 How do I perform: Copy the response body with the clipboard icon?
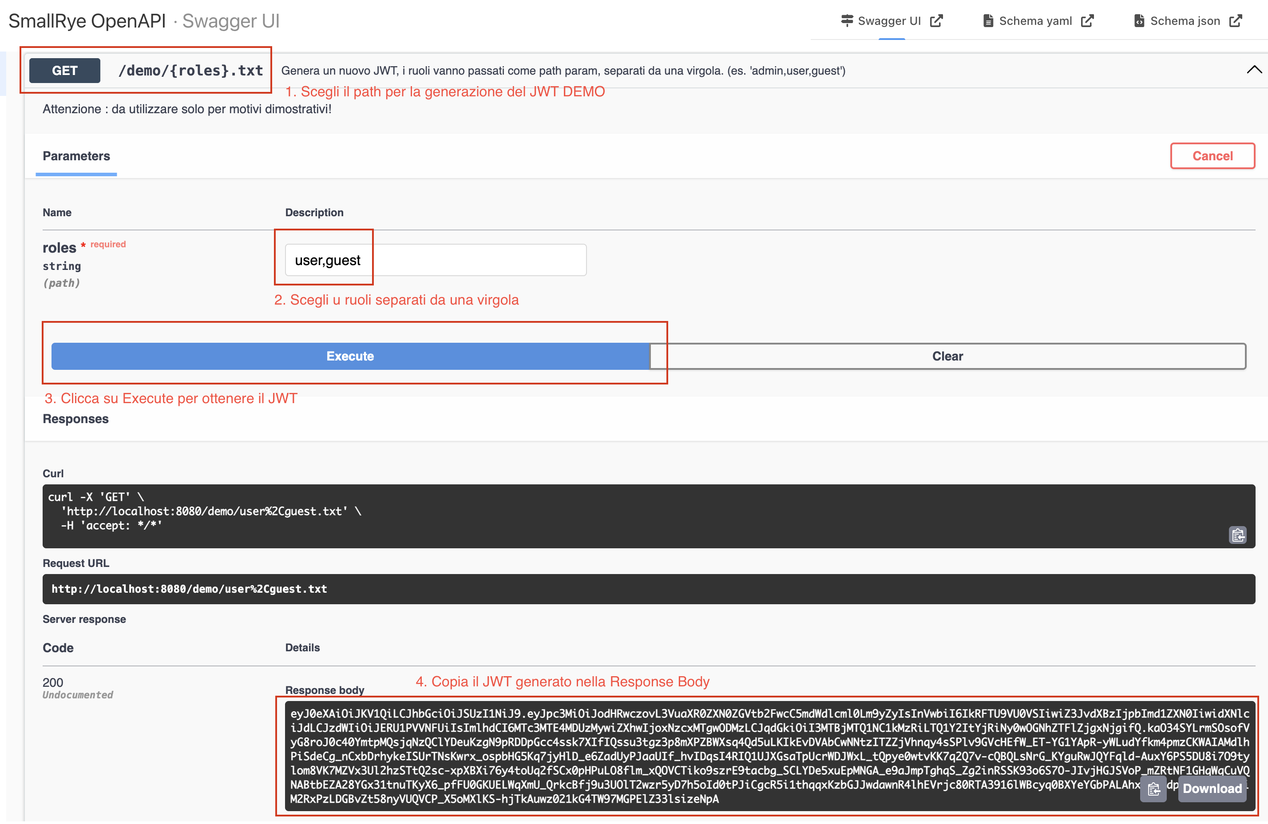tap(1153, 789)
